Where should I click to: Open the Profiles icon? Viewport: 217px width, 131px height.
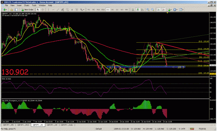pos(11,10)
